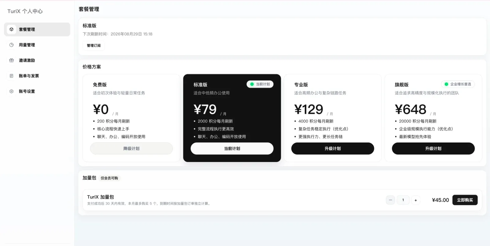Click 升级计划 on the 旗舰版 card

coord(433,149)
